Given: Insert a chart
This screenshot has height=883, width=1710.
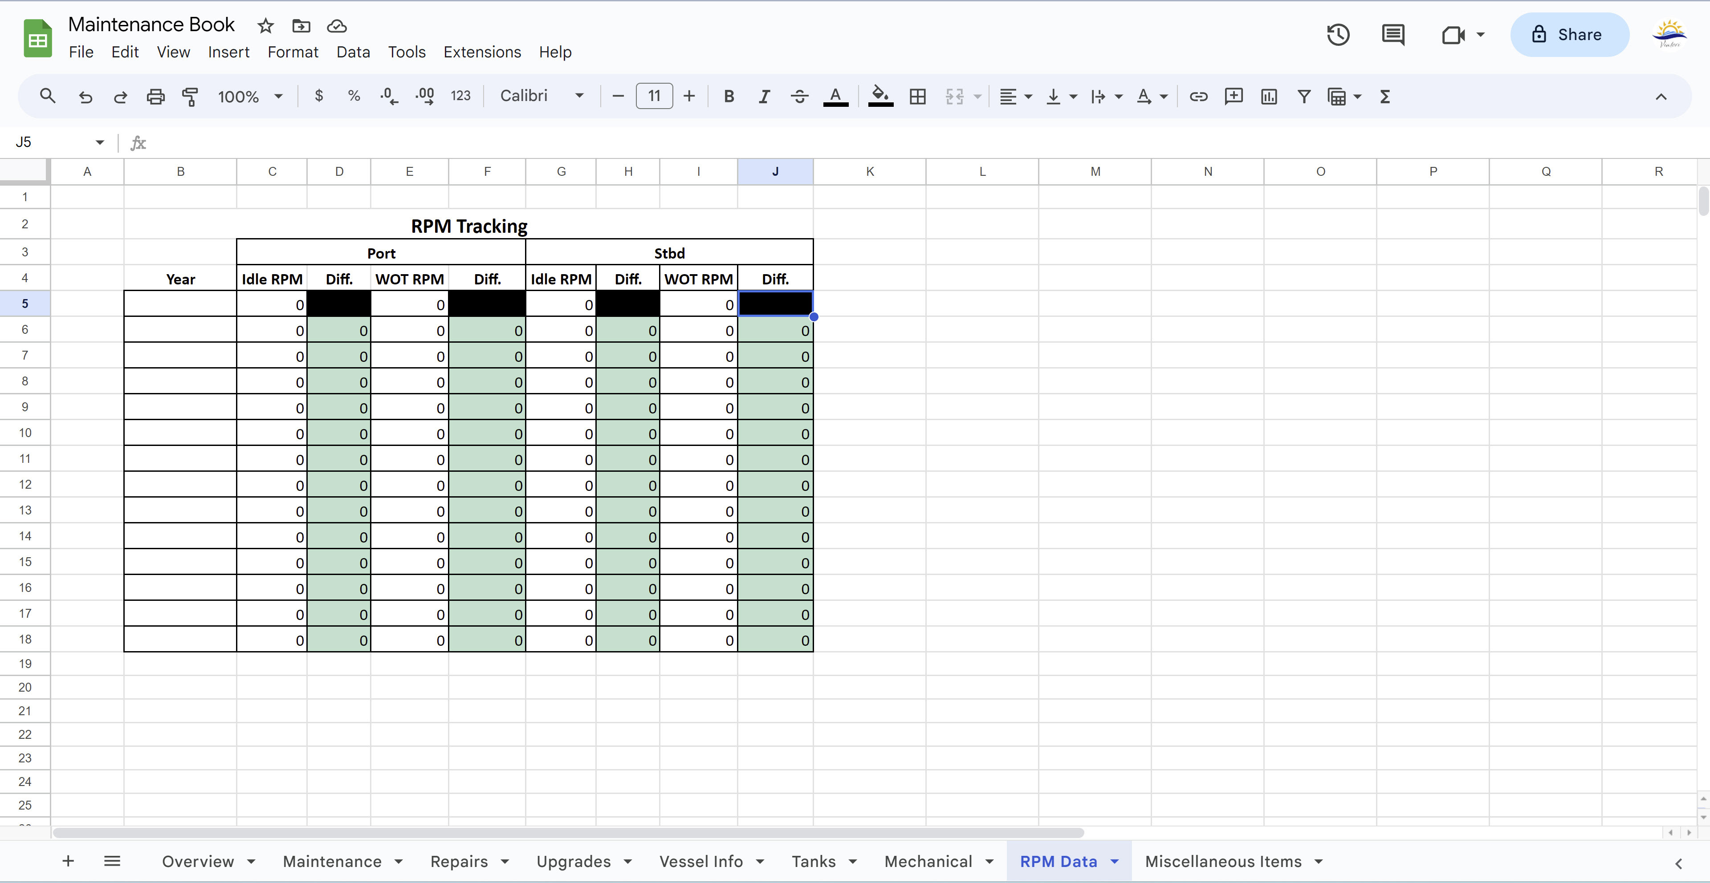Looking at the screenshot, I should (x=1269, y=96).
